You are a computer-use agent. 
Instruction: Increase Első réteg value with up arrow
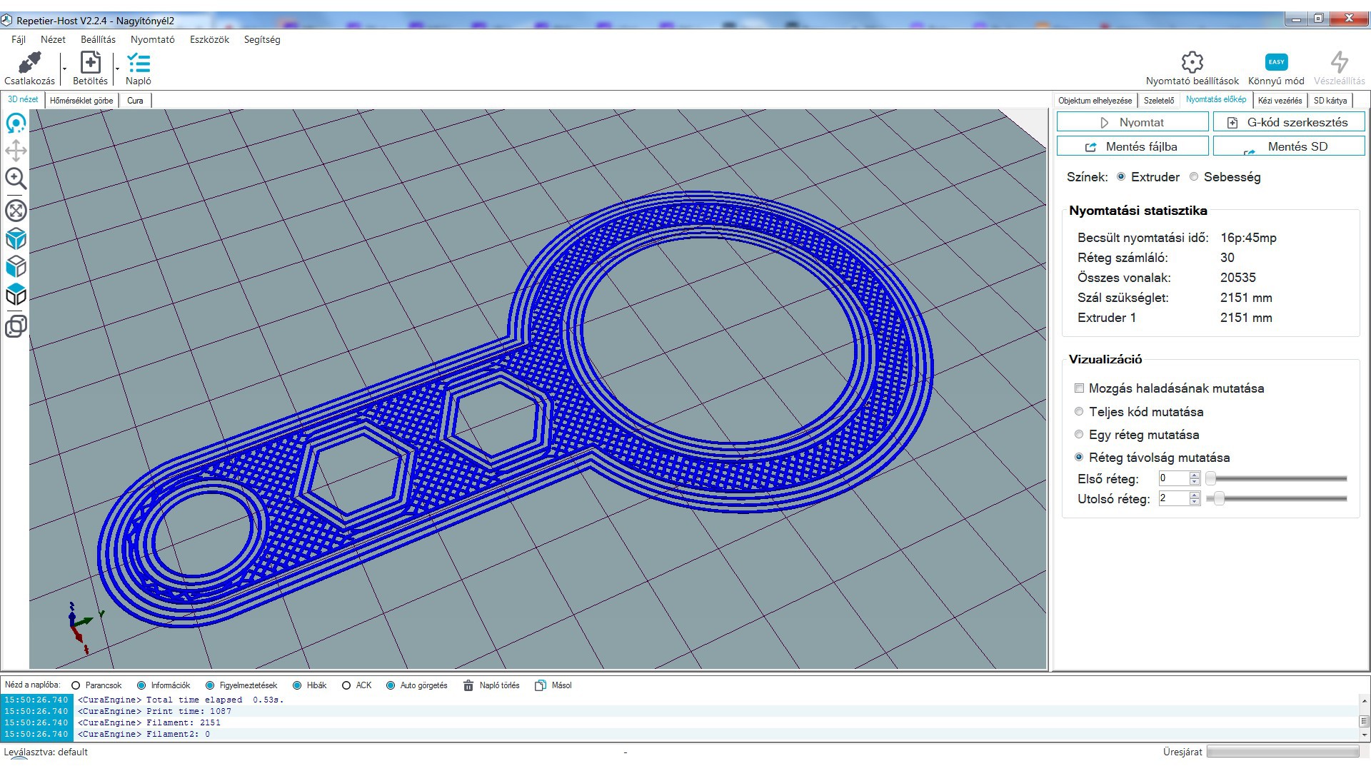click(x=1195, y=475)
